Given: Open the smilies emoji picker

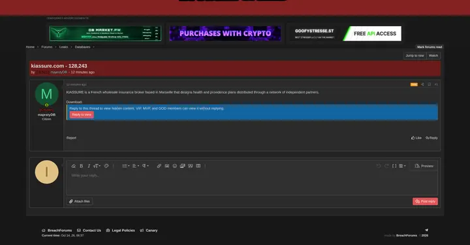Looking at the screenshot, I should point(175,166).
